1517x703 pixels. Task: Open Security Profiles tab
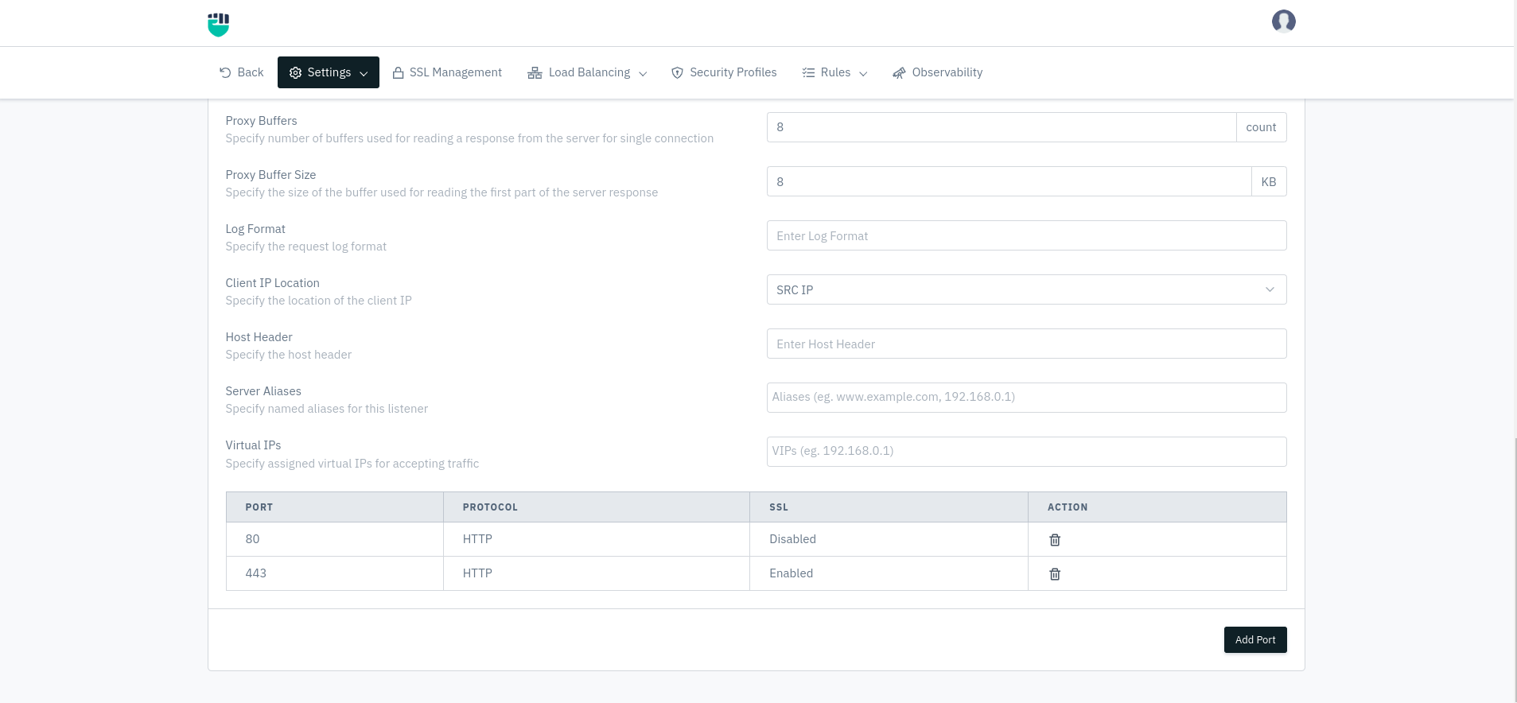(x=724, y=72)
